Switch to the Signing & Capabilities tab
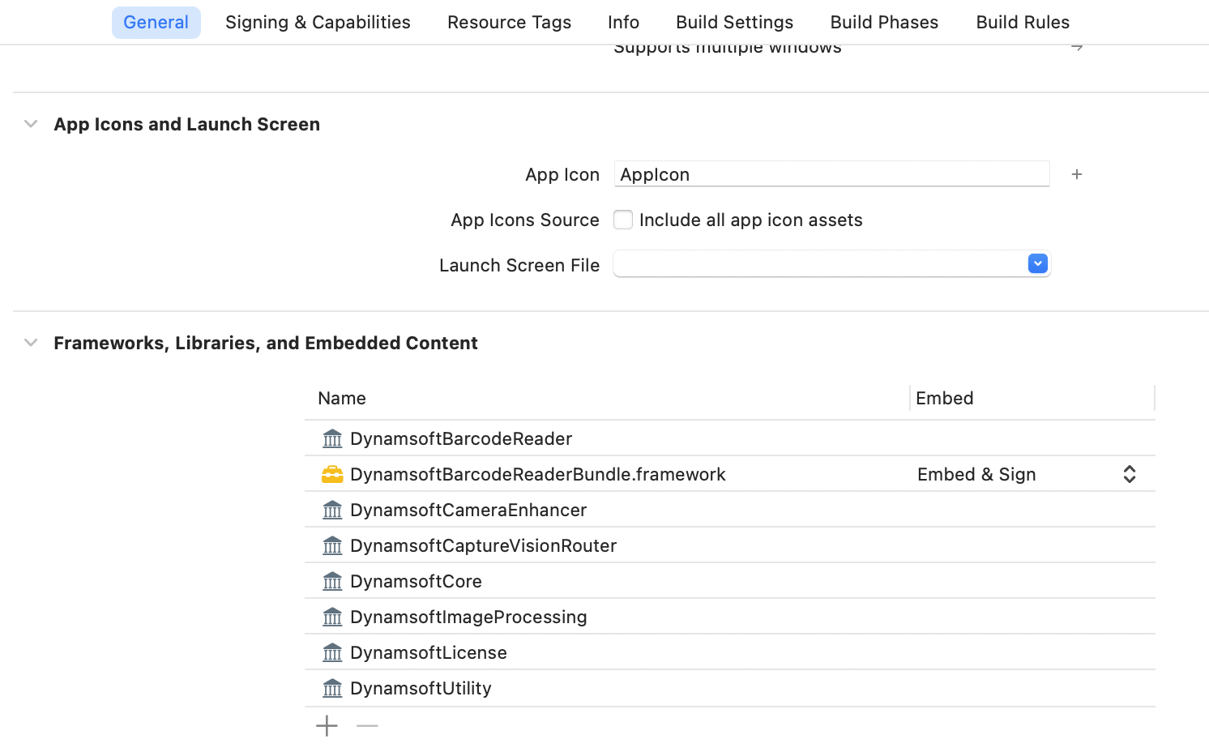The width and height of the screenshot is (1209, 752). click(x=318, y=22)
